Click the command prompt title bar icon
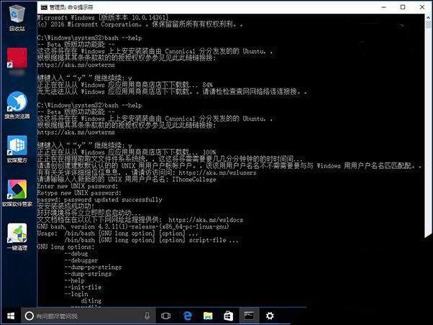 click(44, 7)
